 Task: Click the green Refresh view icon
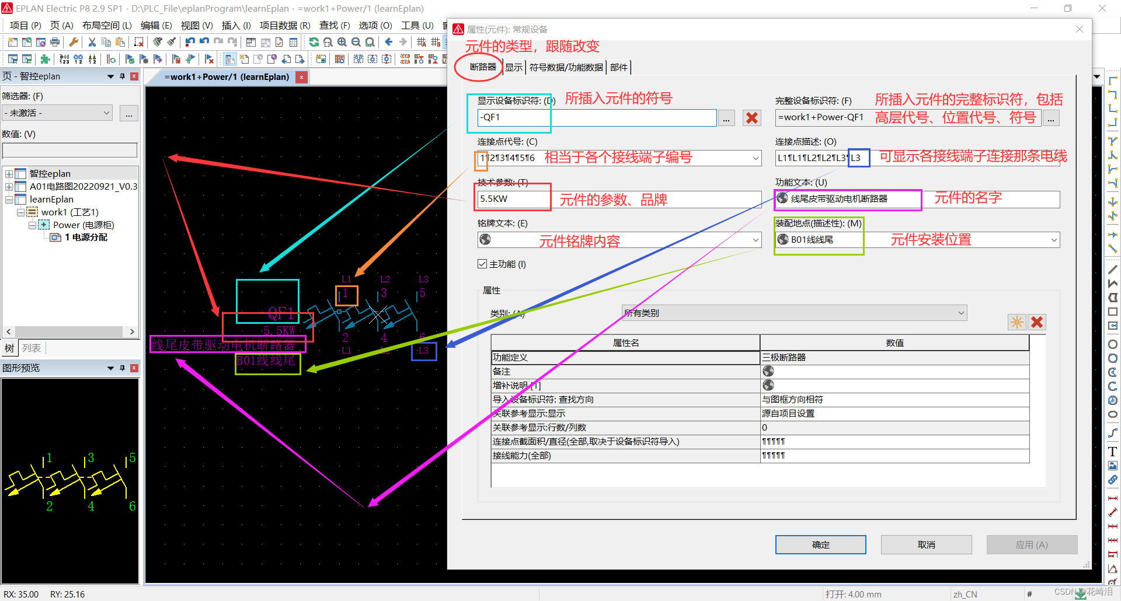click(314, 42)
